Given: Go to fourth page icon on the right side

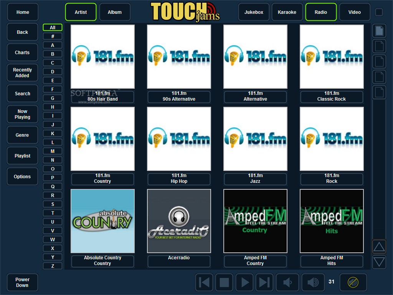Looking at the screenshot, I should [x=379, y=77].
